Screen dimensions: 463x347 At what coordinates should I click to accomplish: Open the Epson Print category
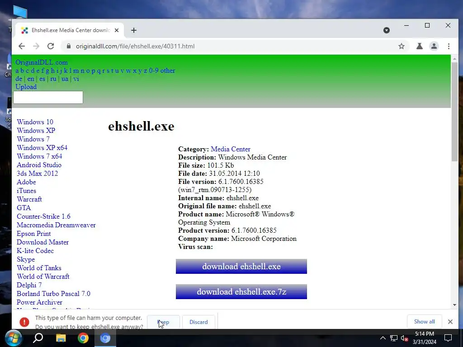(x=33, y=234)
